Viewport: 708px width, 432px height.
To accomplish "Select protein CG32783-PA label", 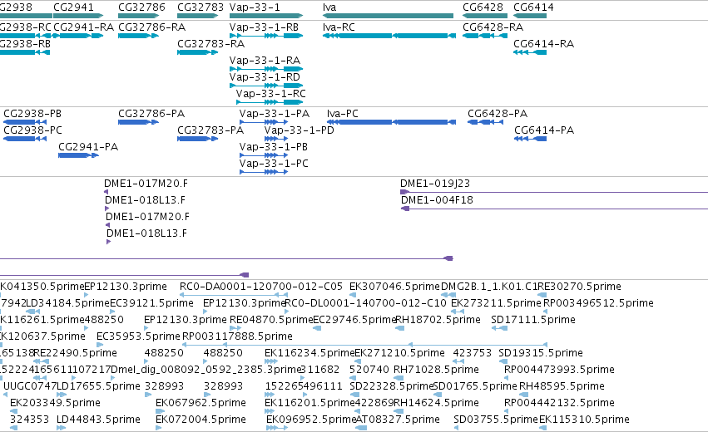I will [x=210, y=130].
